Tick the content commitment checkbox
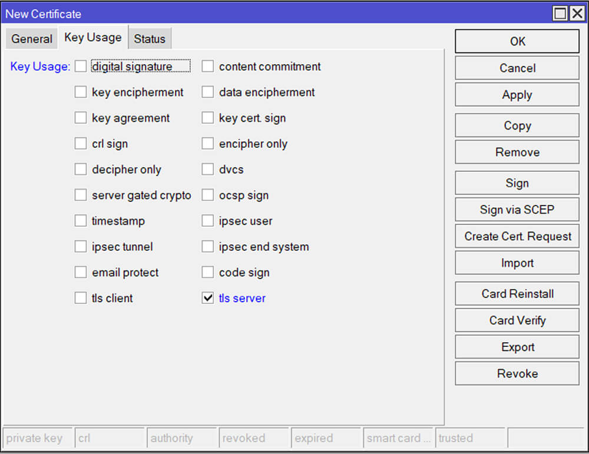 [208, 67]
